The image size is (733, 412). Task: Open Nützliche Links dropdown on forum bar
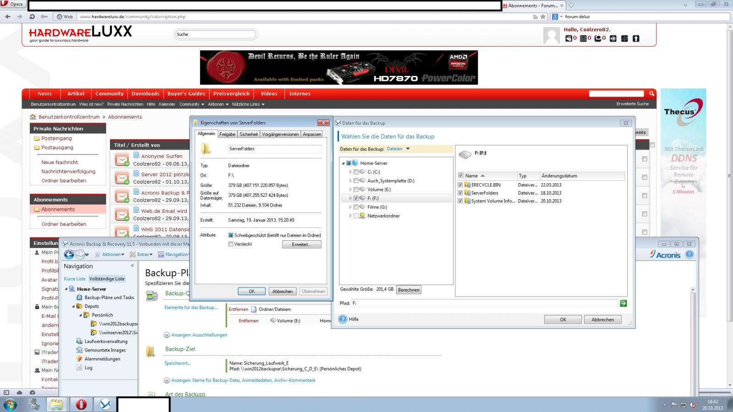pyautogui.click(x=248, y=104)
